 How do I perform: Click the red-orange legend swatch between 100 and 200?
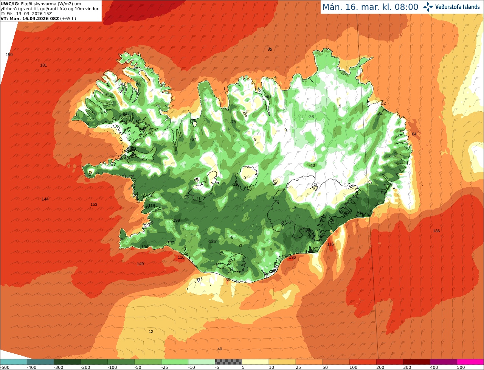point(363,361)
